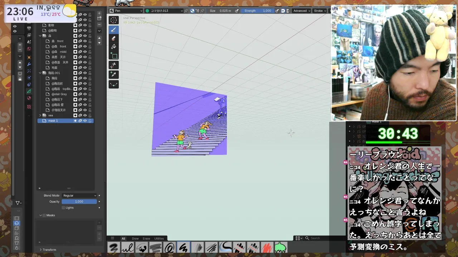Adjust the Opacity slider
The image size is (458, 257).
pyautogui.click(x=79, y=202)
